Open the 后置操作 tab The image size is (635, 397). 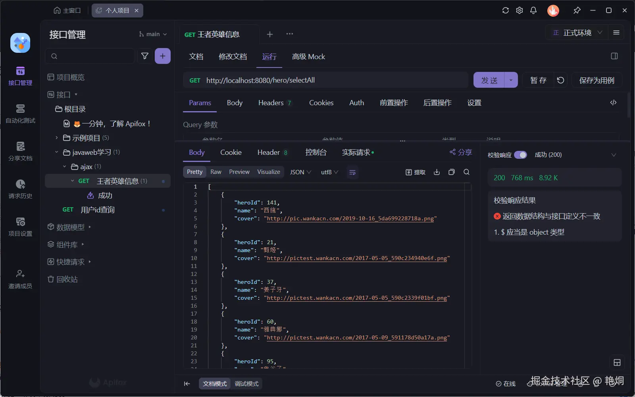[x=437, y=103]
